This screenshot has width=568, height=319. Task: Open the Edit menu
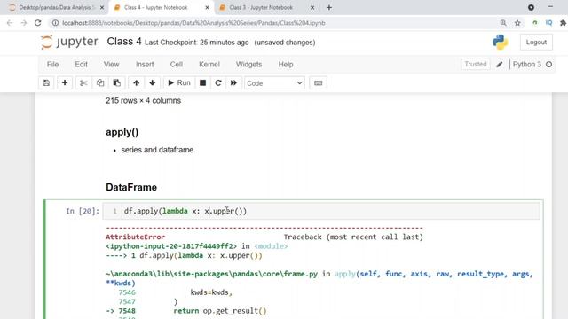pyautogui.click(x=81, y=65)
